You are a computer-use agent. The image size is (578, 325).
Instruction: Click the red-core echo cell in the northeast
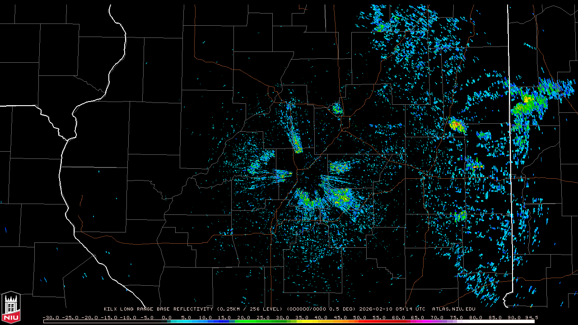tap(456, 124)
